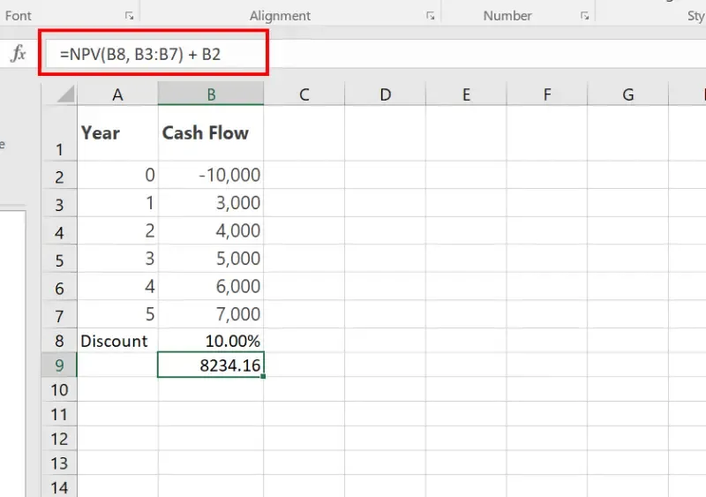The image size is (706, 497).
Task: Select the 10.00% discount rate cell
Action: coord(211,340)
